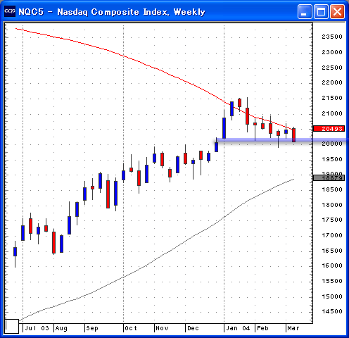The image size is (349, 338).
Task: Click the 21500 price scale label
Action: coord(332,98)
